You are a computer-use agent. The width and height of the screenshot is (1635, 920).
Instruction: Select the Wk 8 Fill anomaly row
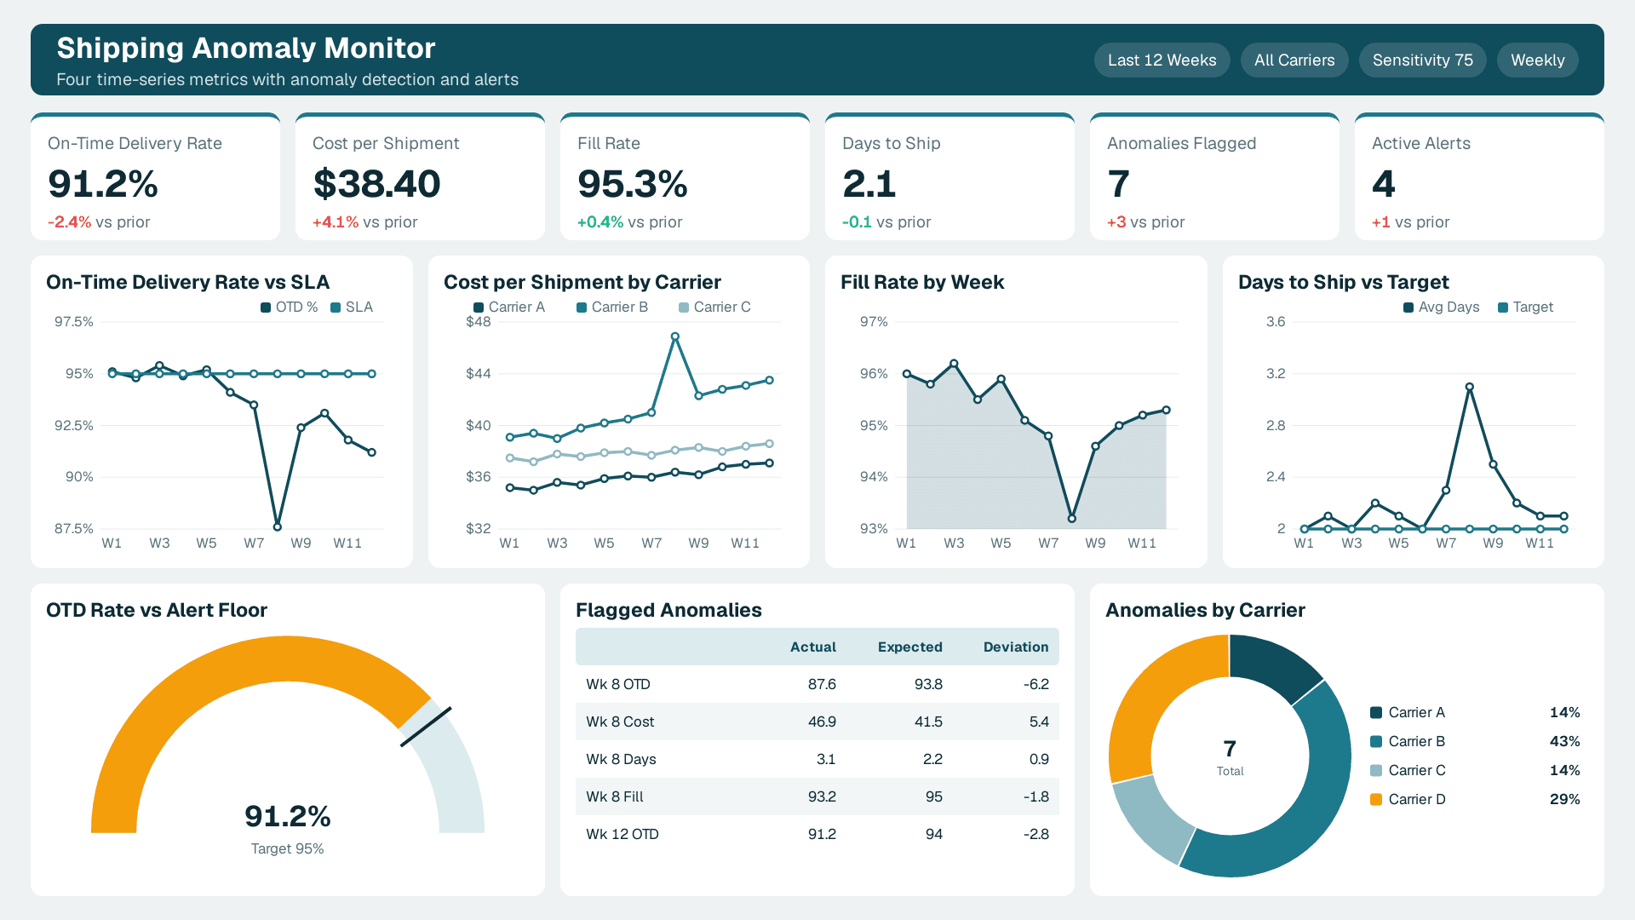(817, 796)
